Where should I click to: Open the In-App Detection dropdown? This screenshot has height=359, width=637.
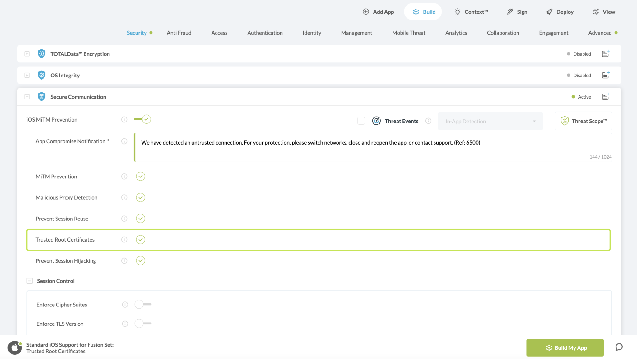click(490, 121)
